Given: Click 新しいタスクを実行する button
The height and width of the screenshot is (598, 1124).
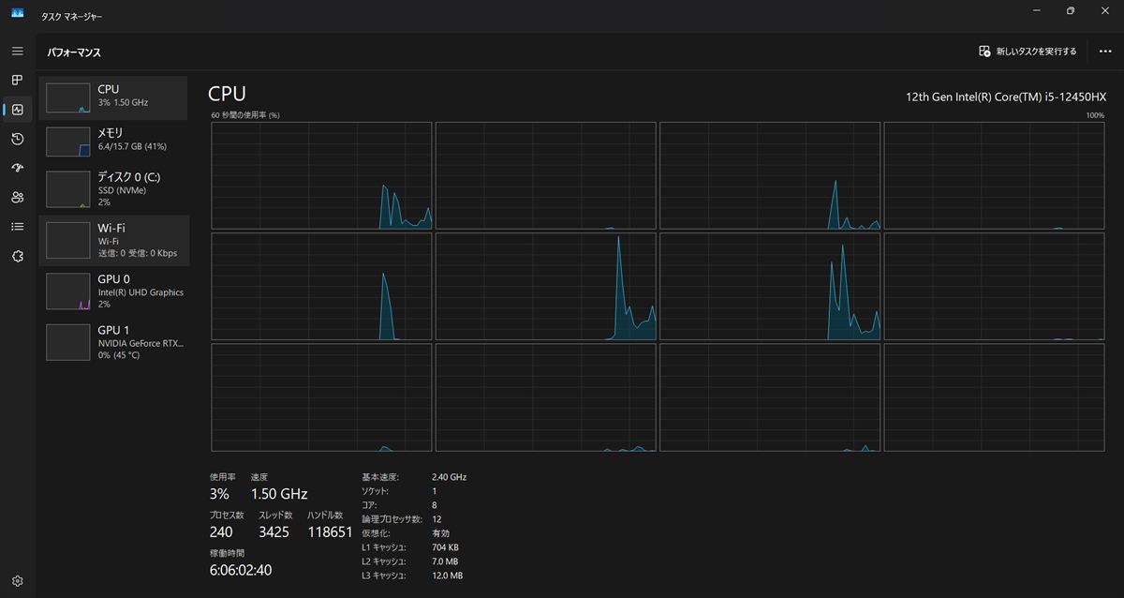Looking at the screenshot, I should tap(1028, 52).
